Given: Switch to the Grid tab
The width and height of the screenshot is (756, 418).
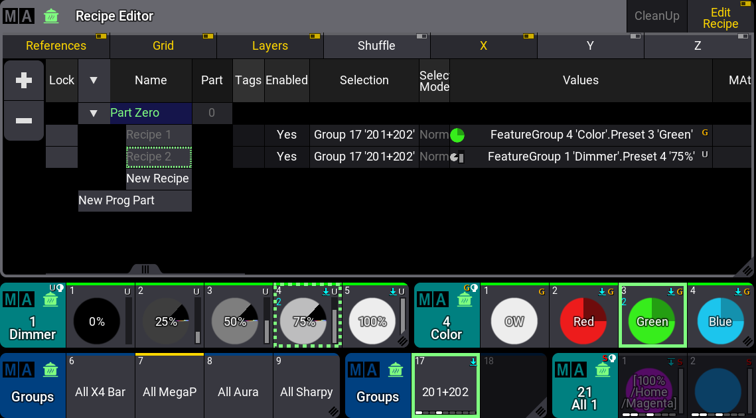Looking at the screenshot, I should click(163, 46).
